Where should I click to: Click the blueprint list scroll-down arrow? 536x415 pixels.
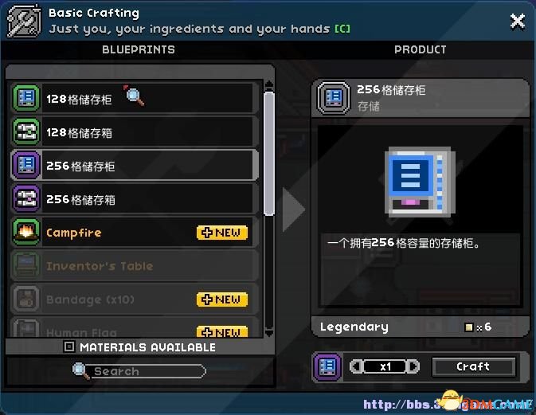coord(269,333)
